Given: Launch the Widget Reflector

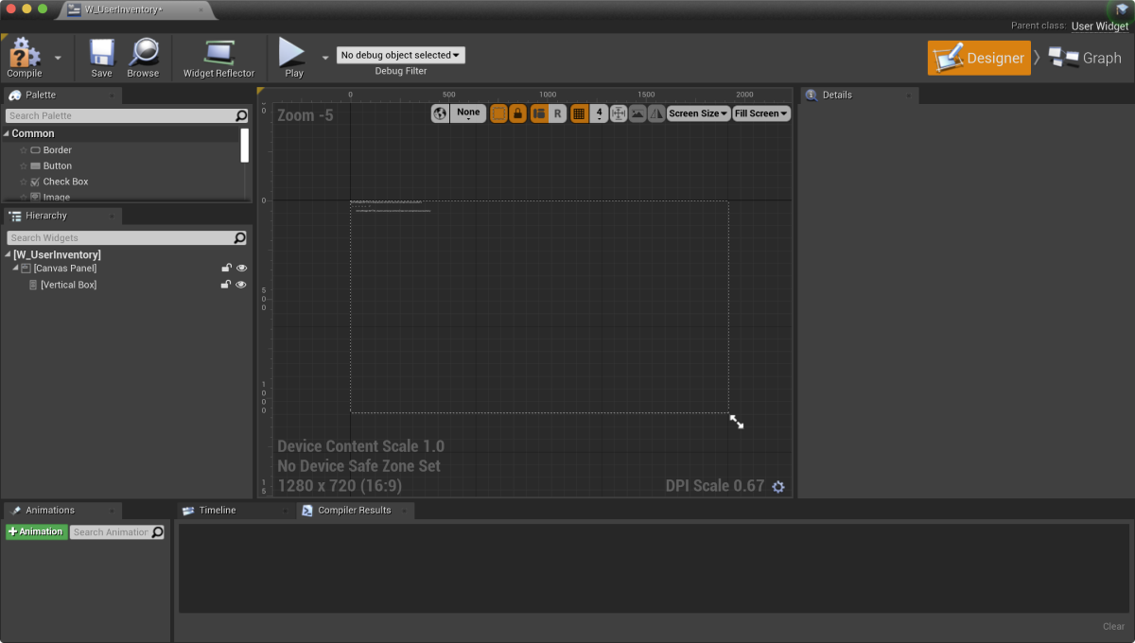Looking at the screenshot, I should coord(218,55).
